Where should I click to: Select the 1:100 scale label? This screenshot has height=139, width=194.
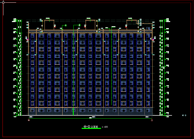(x=105, y=127)
